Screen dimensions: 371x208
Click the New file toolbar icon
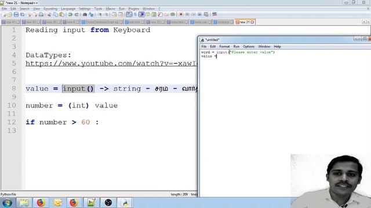(x=4, y=14)
